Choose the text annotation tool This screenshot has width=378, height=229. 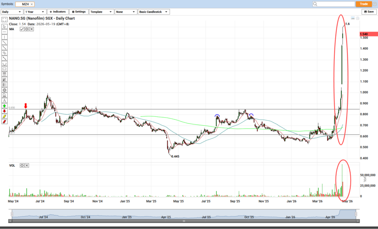click(x=5, y=100)
